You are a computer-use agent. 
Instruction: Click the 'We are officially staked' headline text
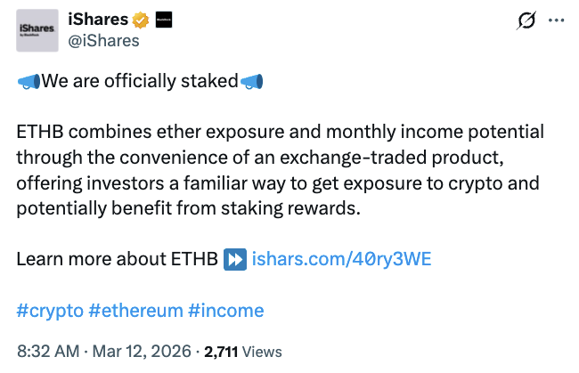(x=140, y=82)
